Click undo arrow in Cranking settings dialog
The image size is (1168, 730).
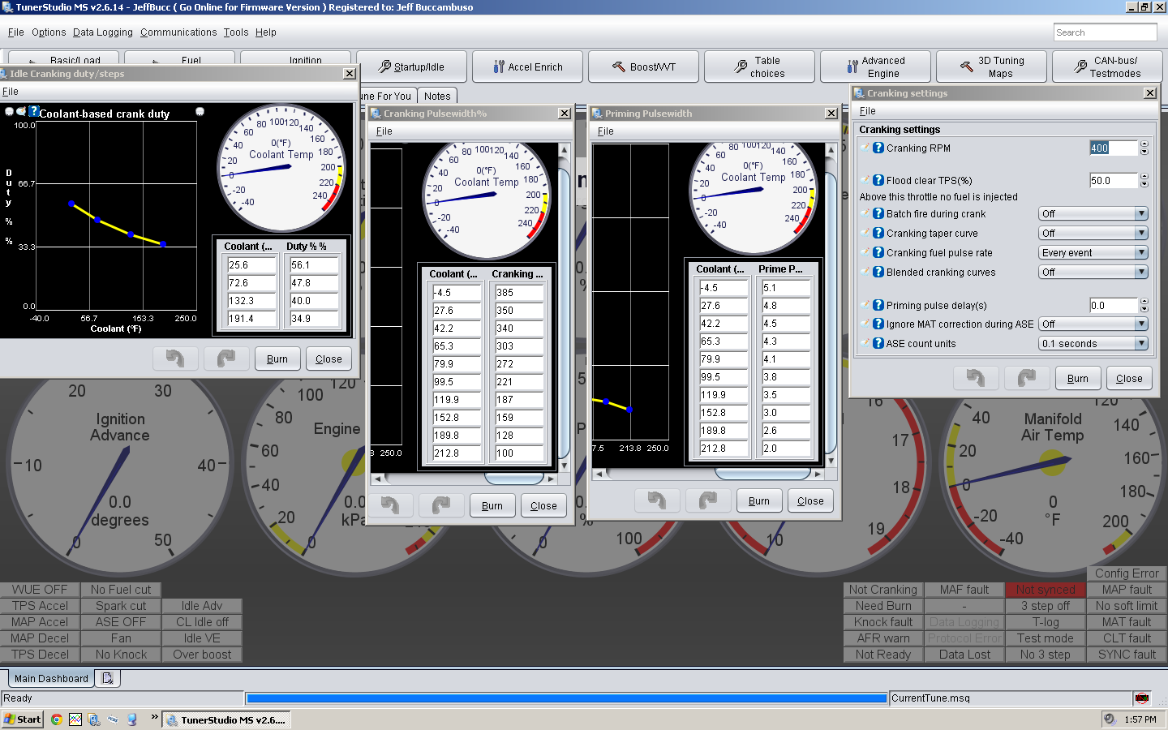point(976,378)
